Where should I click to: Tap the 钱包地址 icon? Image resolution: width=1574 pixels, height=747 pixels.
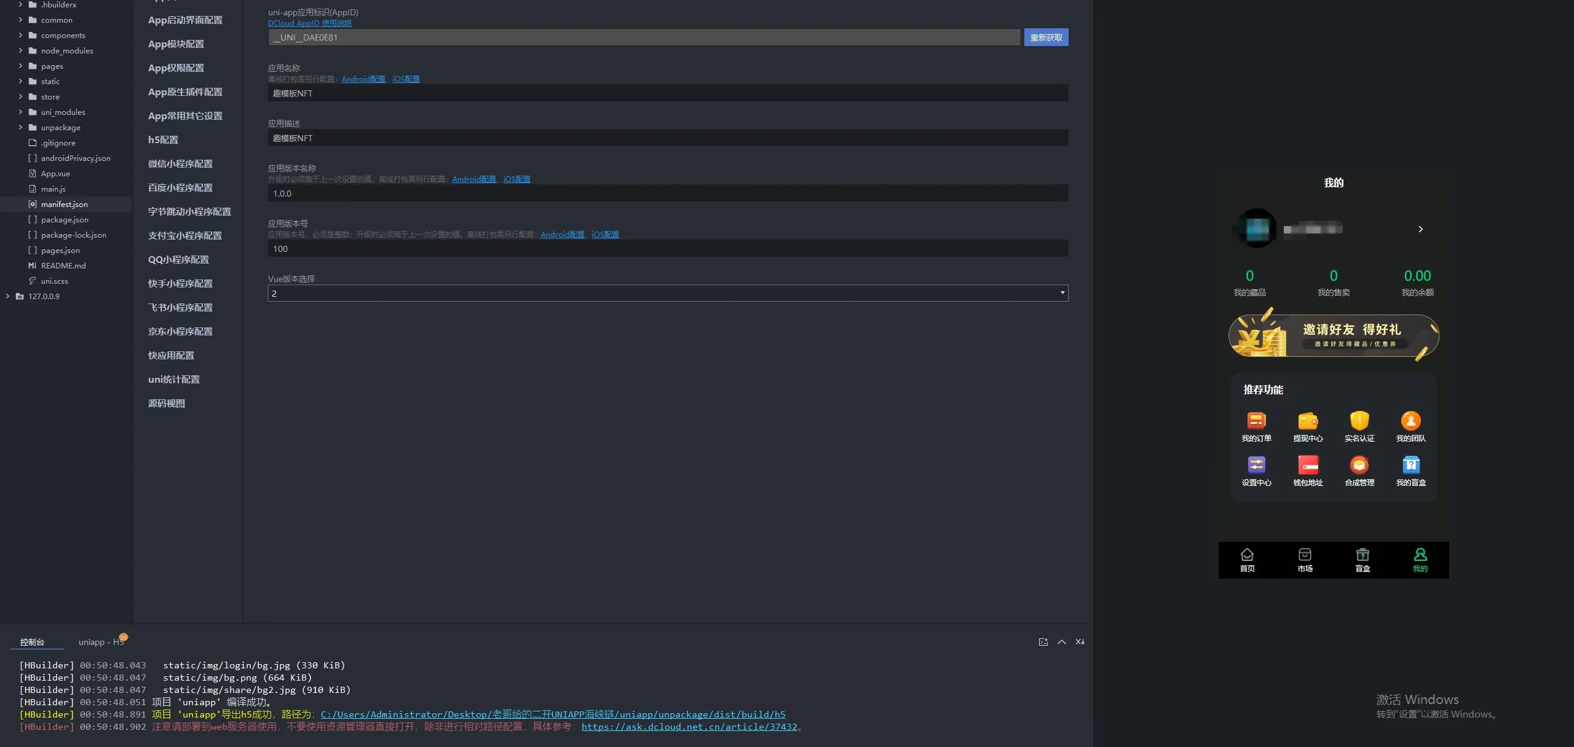point(1307,465)
